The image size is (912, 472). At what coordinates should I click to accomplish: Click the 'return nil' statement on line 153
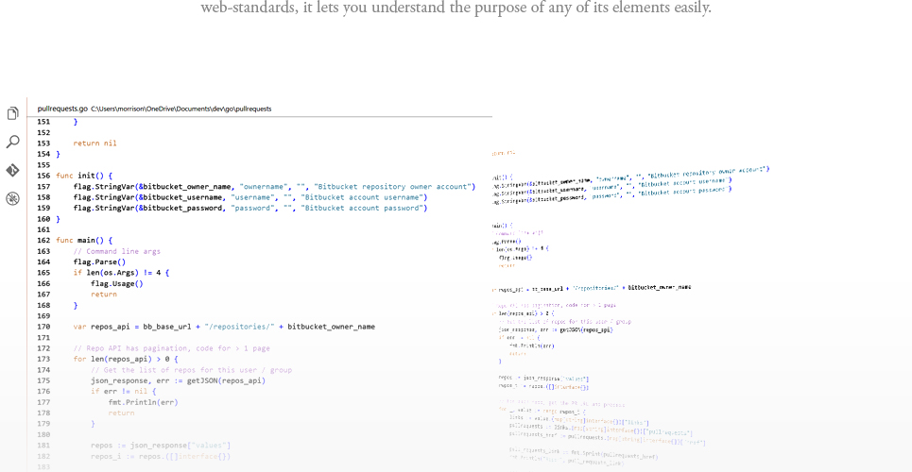(x=95, y=143)
